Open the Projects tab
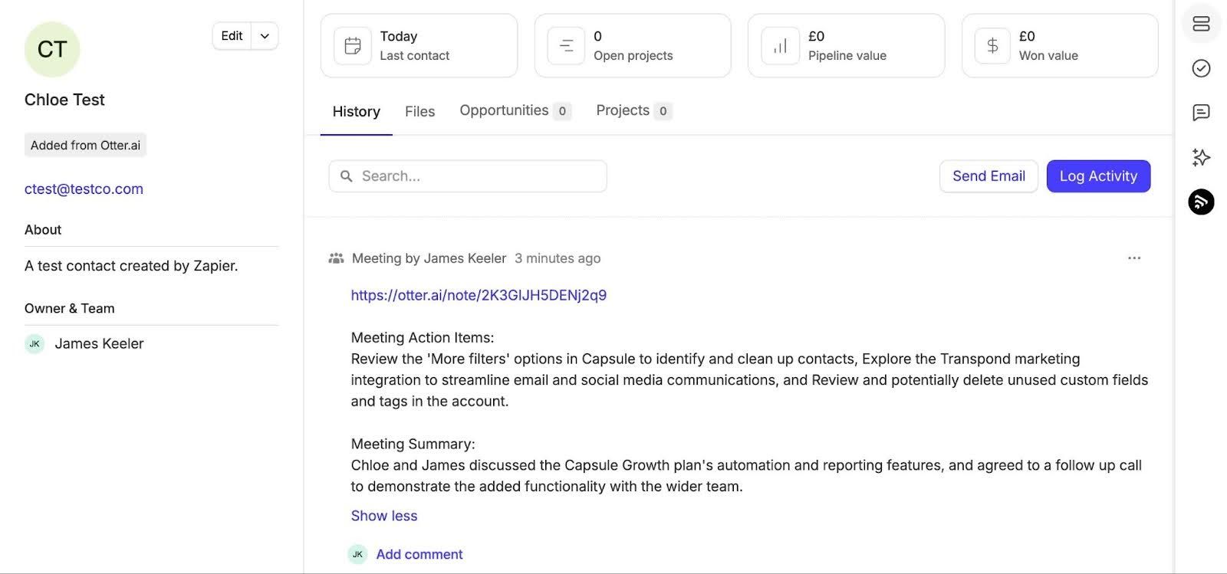1227x574 pixels. (633, 110)
